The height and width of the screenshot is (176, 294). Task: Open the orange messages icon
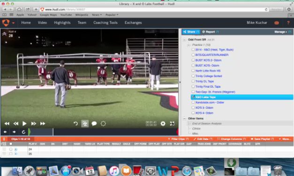(x=277, y=23)
